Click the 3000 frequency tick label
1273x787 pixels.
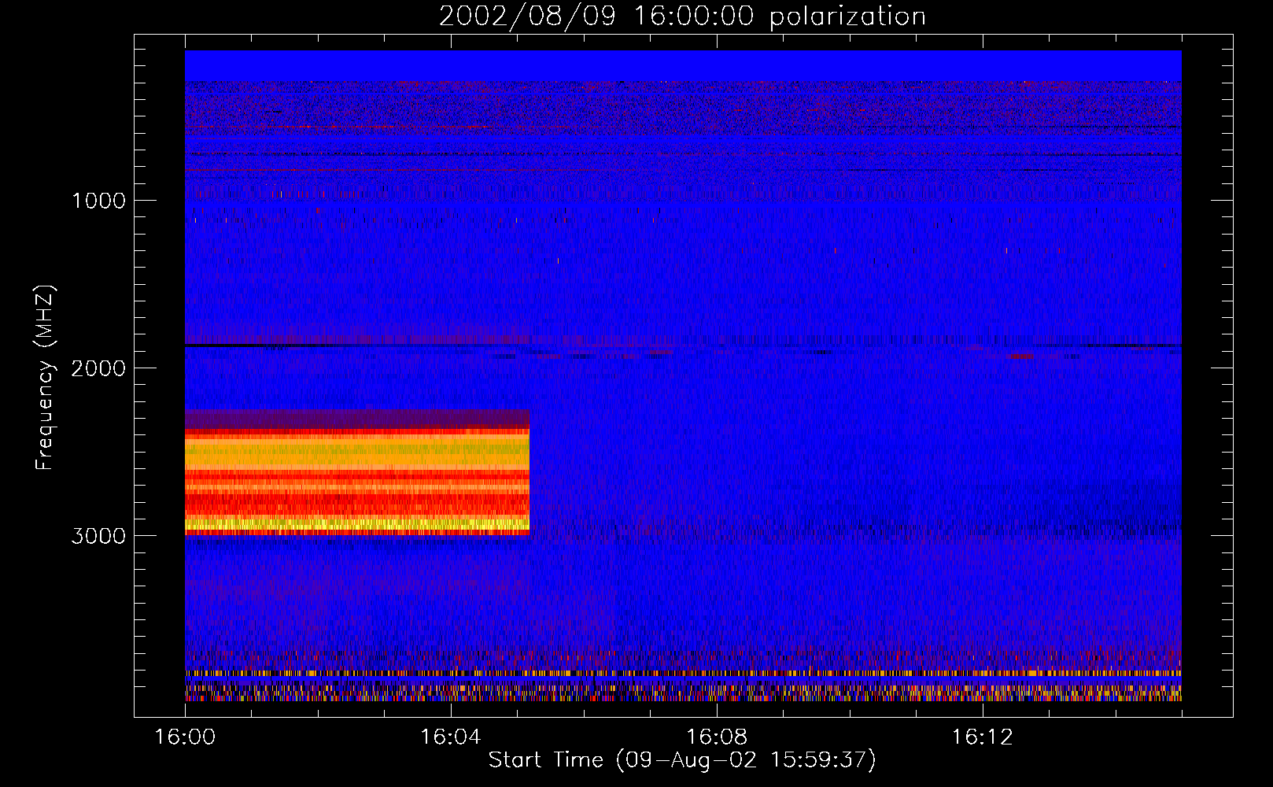coord(98,536)
